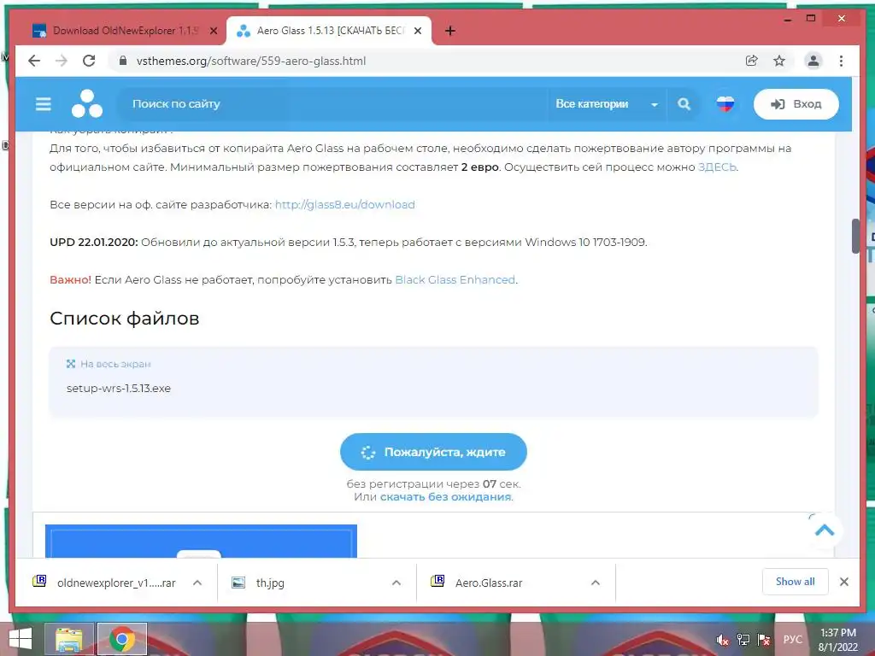This screenshot has height=656, width=875.
Task: Open the Black Glass Enhanced link
Action: click(455, 279)
